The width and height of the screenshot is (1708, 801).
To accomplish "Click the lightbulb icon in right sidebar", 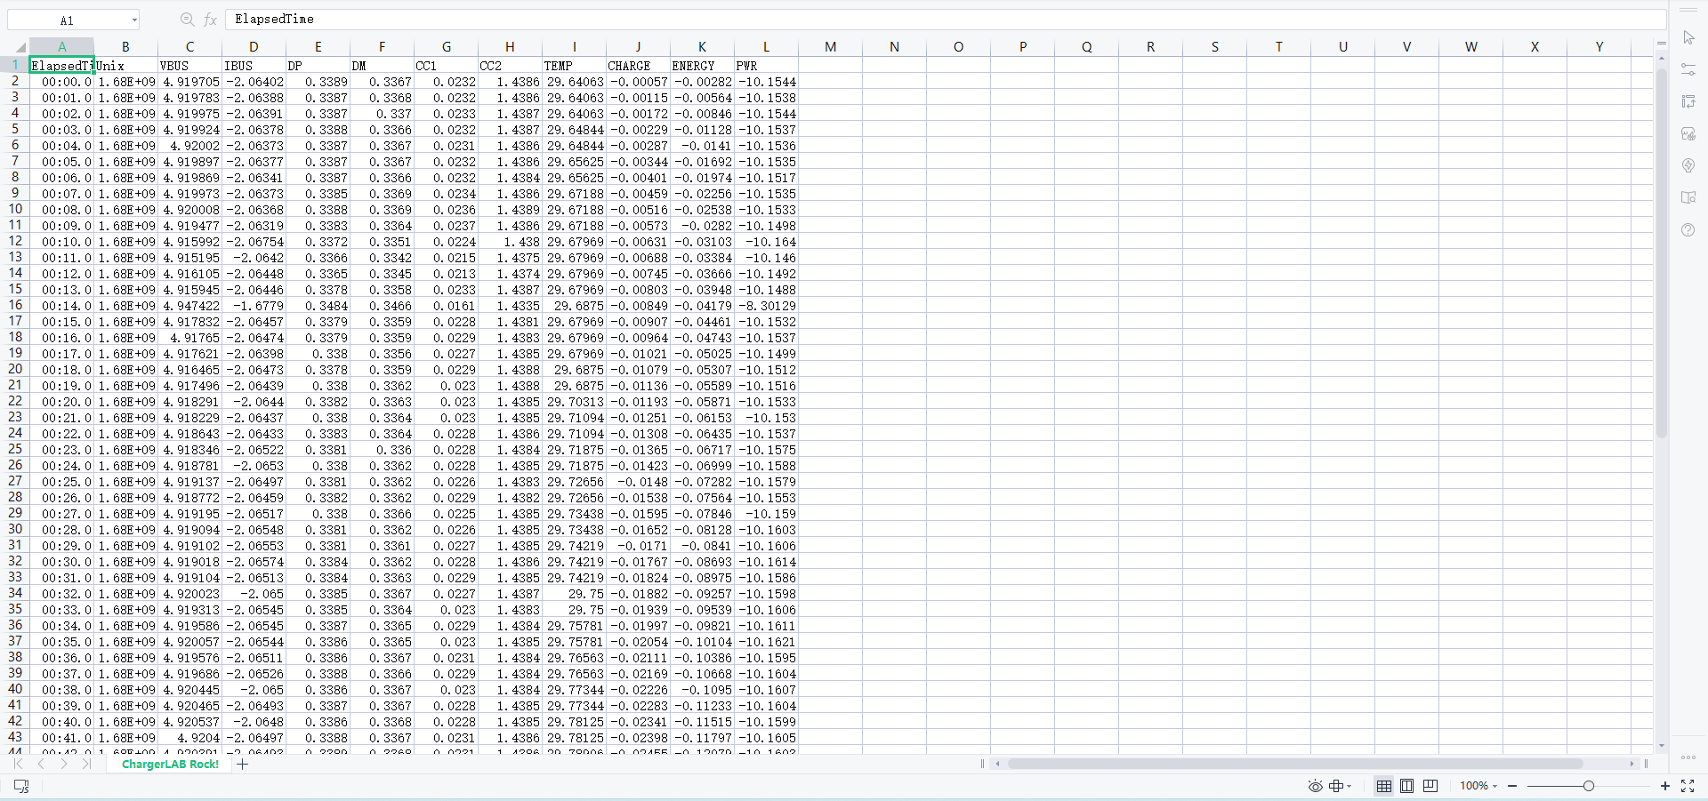I will [x=1688, y=165].
